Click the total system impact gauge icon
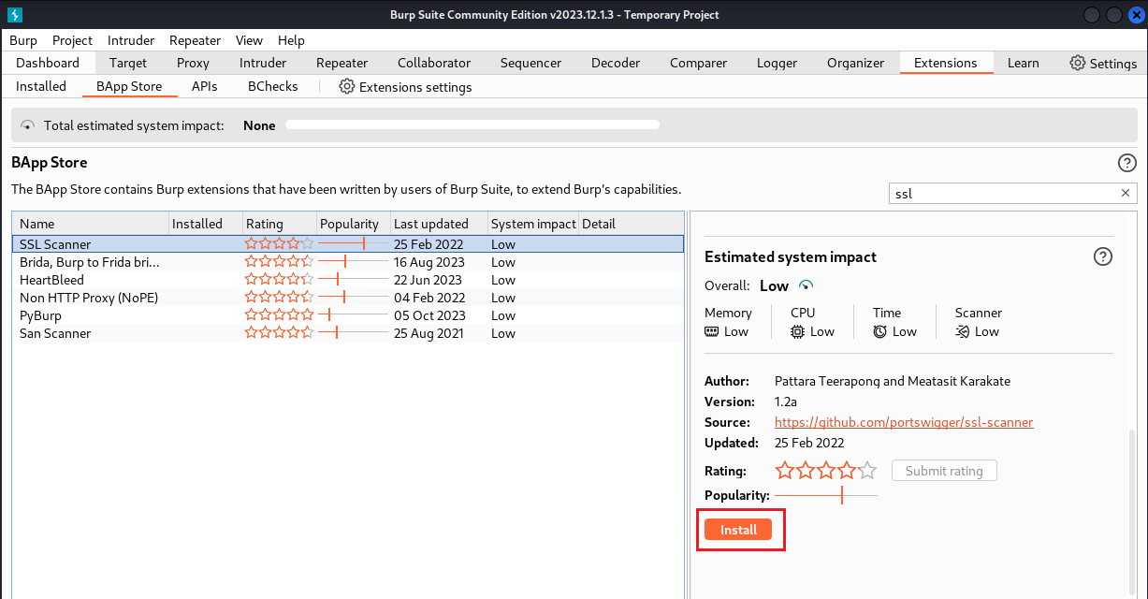1148x599 pixels. (x=27, y=125)
